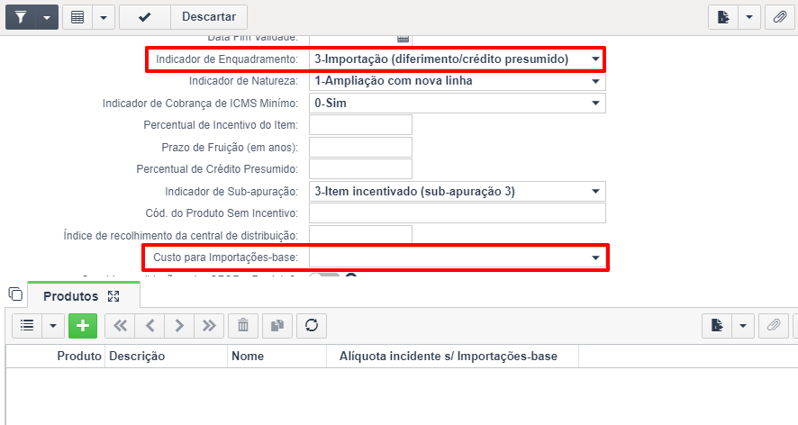Click the copy icon beside Produtos tab
Viewport: 798px width, 425px height.
16,294
